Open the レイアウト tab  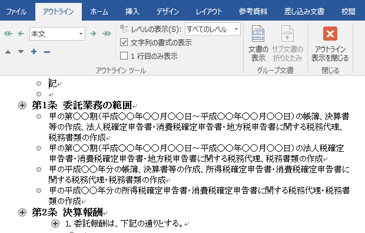tap(209, 12)
